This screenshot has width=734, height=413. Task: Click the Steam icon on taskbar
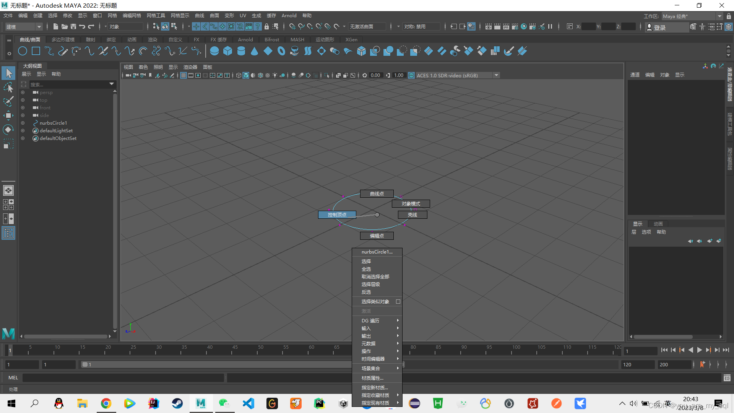pos(177,403)
